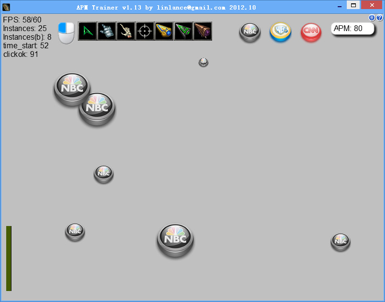This screenshot has height=302, width=385.
Task: Maximize the APM Trainer window
Action: click(x=353, y=5)
